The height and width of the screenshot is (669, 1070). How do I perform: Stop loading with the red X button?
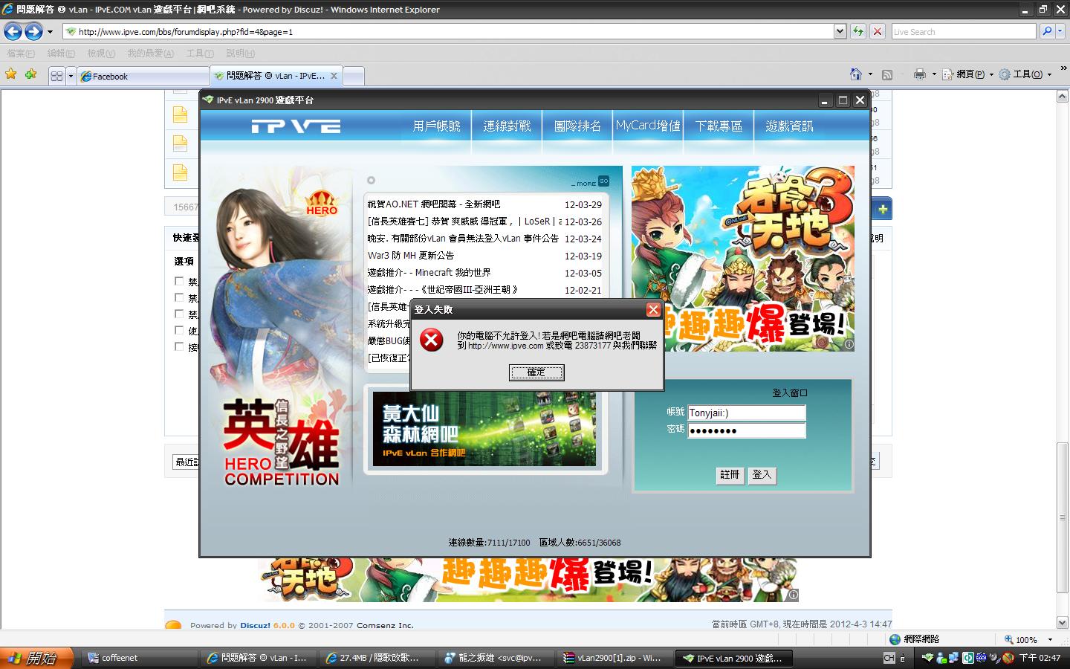coord(878,31)
